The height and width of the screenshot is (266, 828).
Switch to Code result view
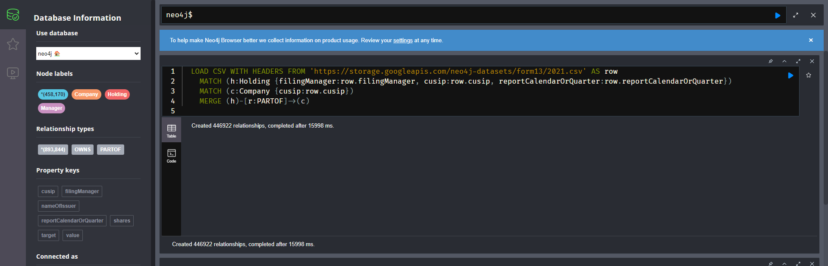[171, 156]
